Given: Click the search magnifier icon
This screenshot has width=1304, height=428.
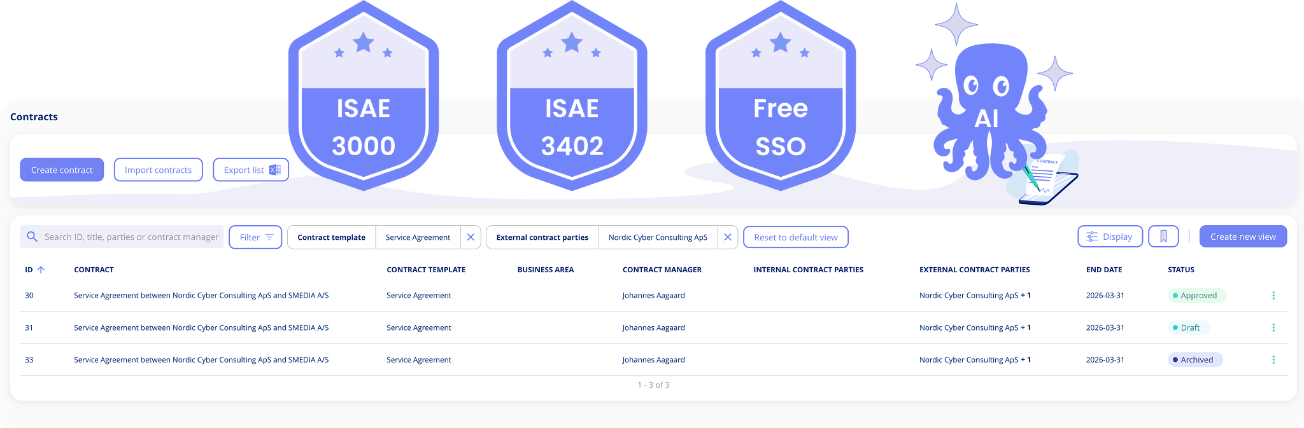Looking at the screenshot, I should tap(32, 237).
